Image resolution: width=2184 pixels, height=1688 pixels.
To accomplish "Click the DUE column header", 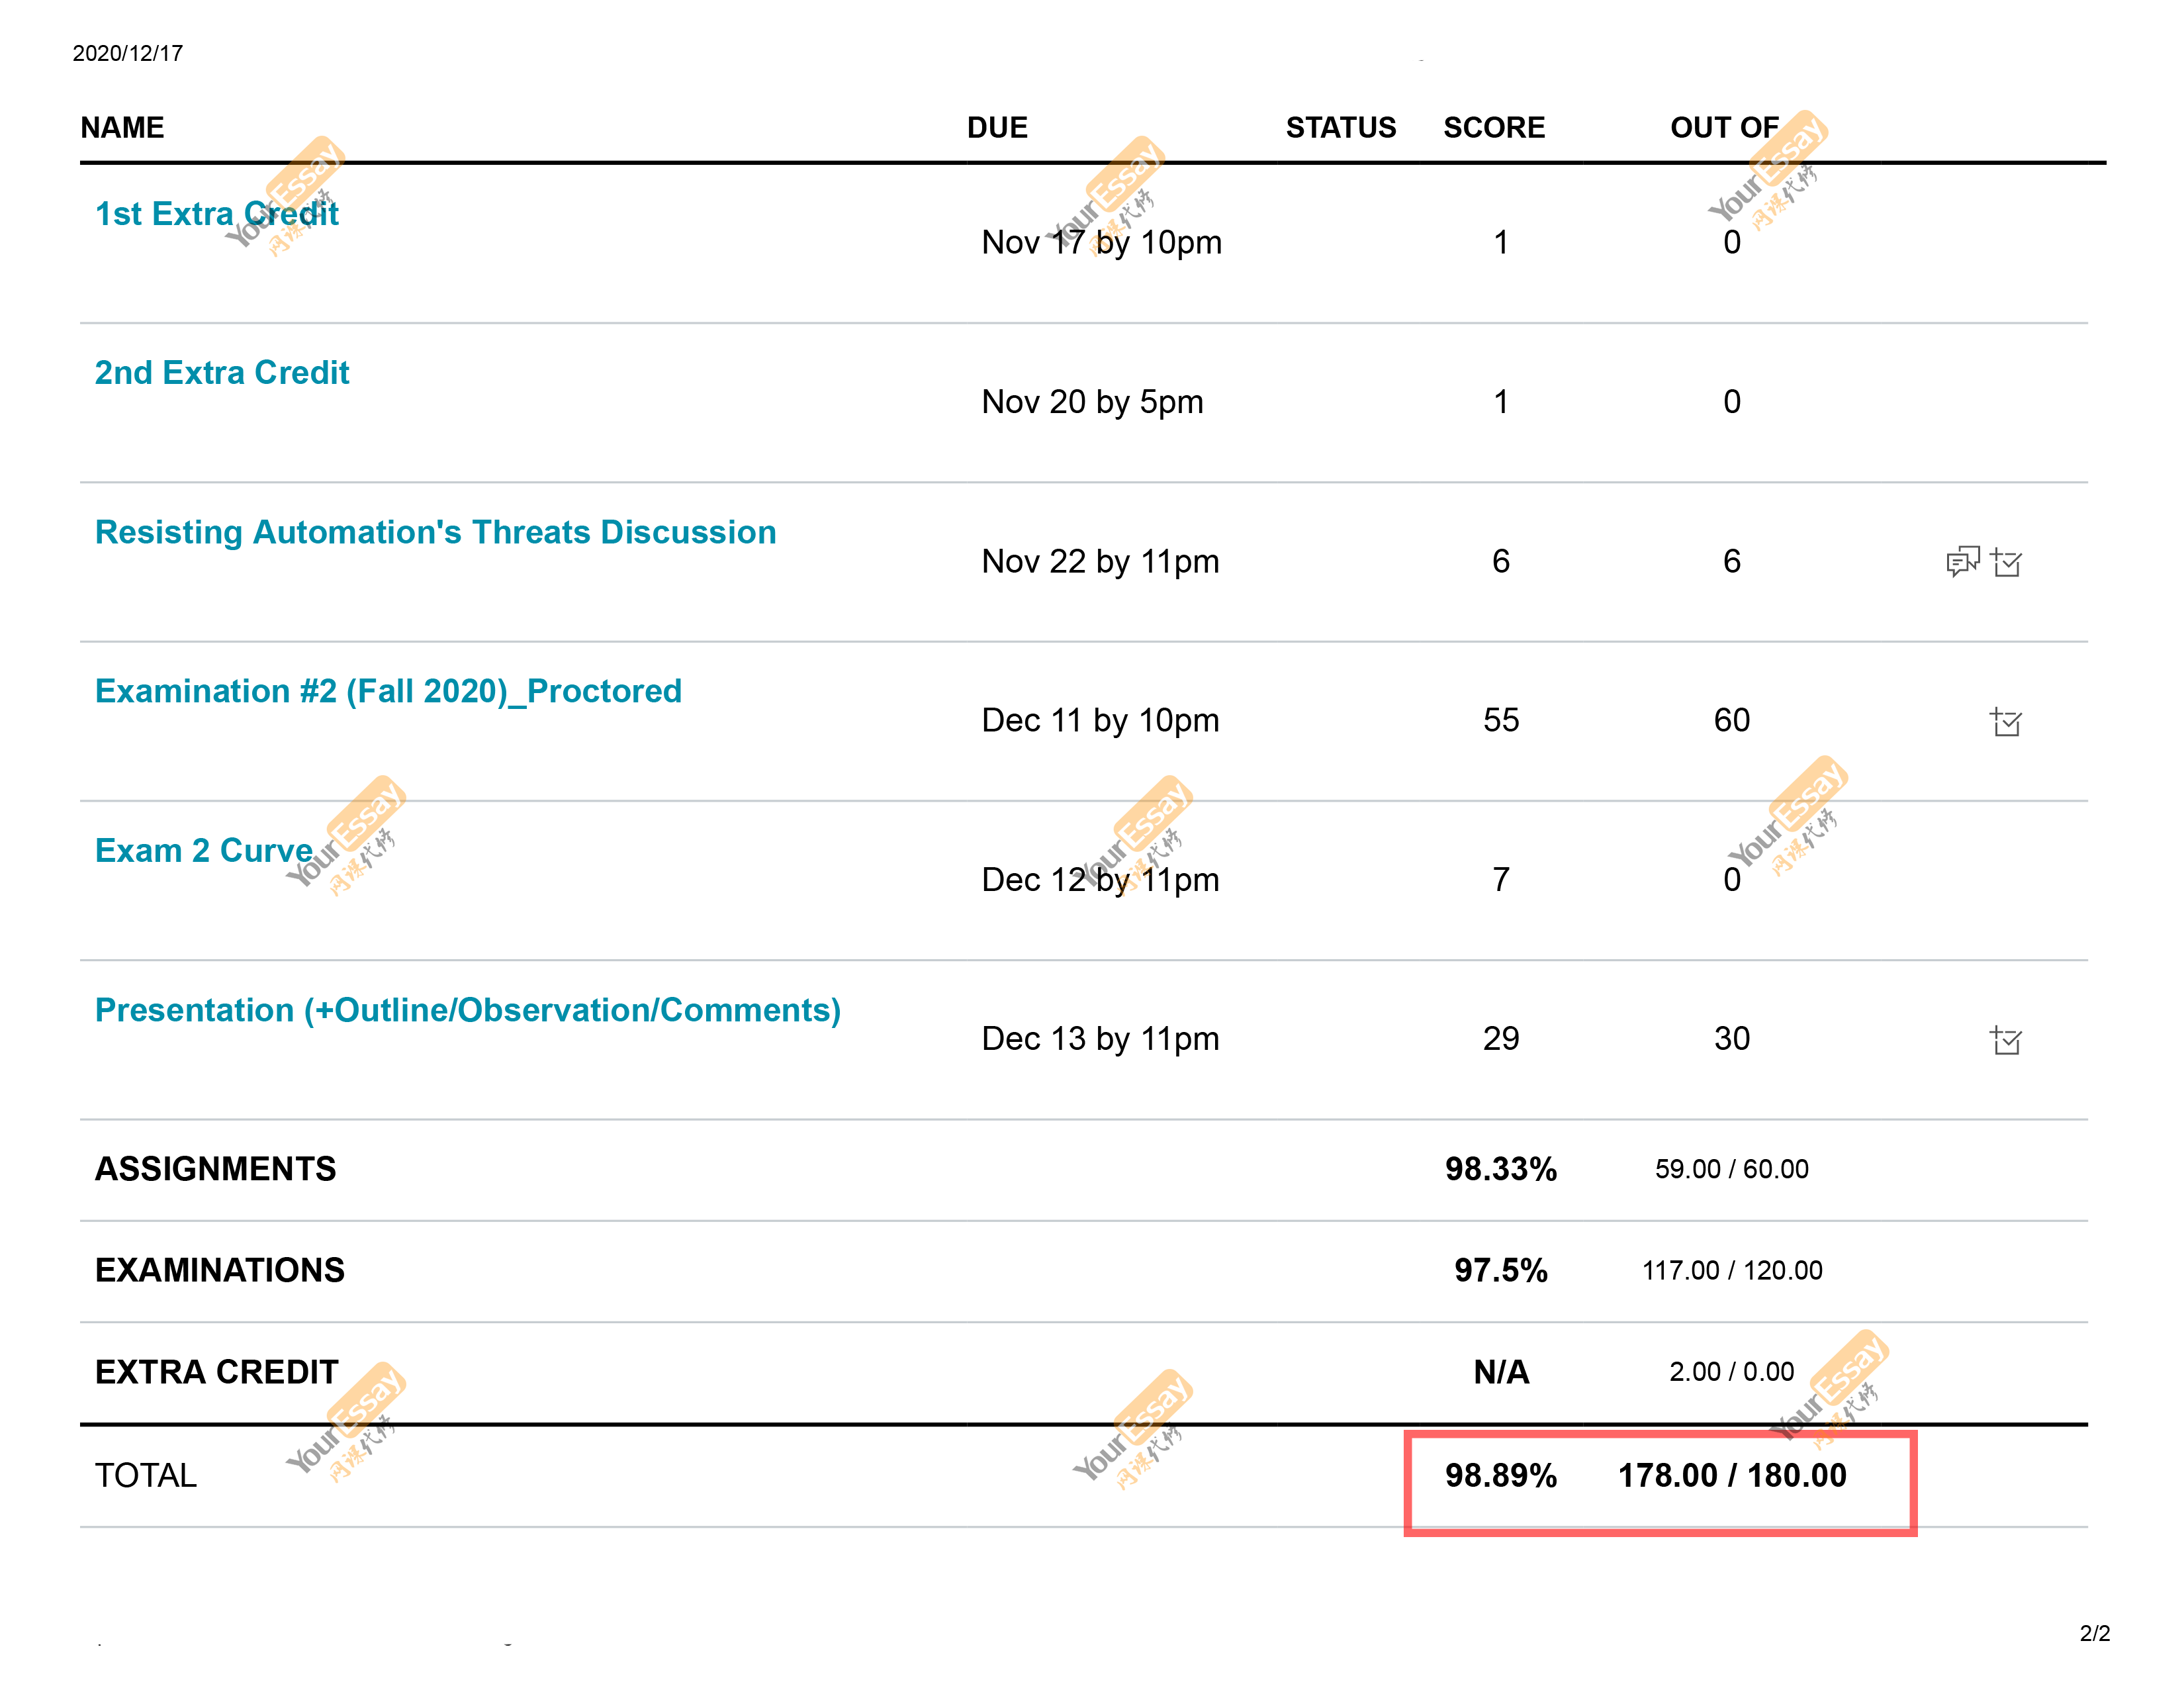I will point(997,128).
